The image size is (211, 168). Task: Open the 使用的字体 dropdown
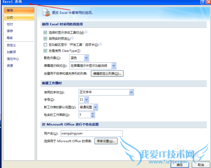pyautogui.click(x=106, y=92)
